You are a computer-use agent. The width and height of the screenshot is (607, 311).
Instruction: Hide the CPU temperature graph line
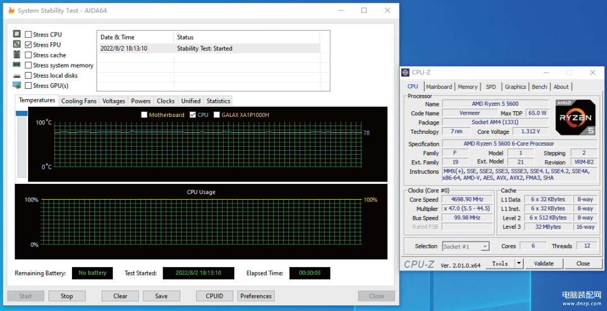click(x=193, y=115)
